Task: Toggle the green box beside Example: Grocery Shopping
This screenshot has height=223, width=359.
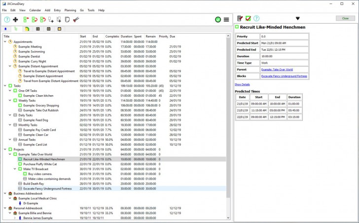Action: [x=20, y=105]
